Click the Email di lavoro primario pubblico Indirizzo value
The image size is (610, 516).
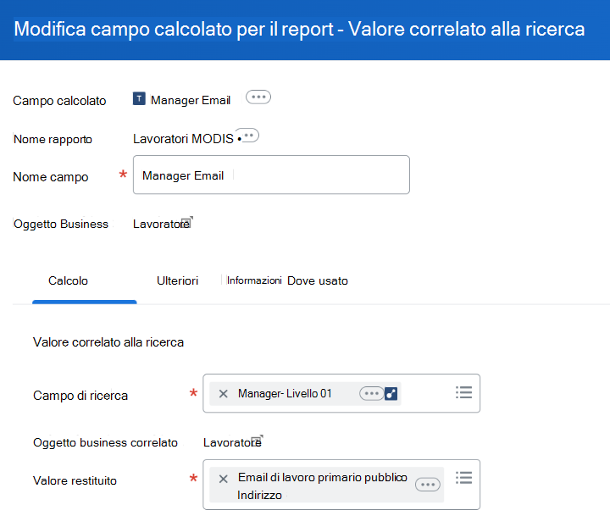coord(323,486)
